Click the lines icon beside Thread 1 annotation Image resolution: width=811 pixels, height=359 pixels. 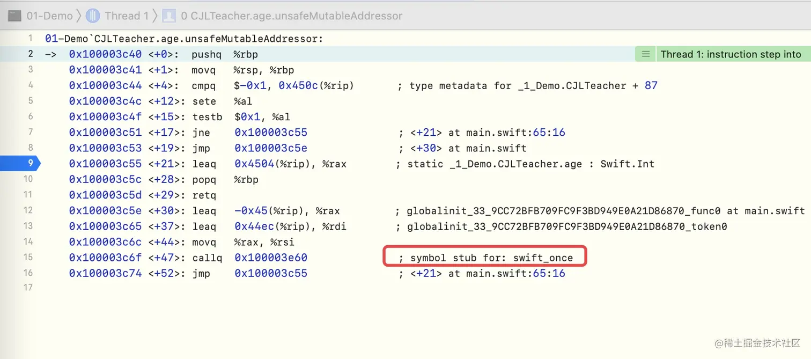point(646,54)
